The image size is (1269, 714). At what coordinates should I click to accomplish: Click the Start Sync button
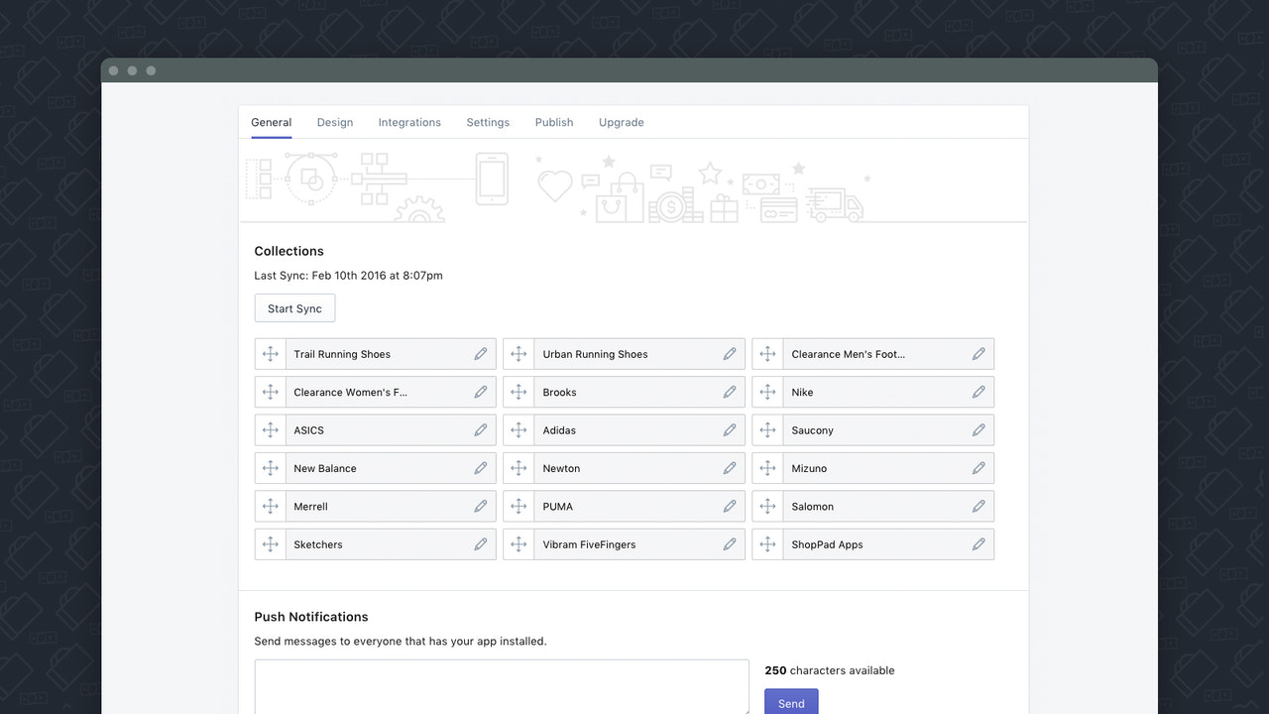coord(294,307)
